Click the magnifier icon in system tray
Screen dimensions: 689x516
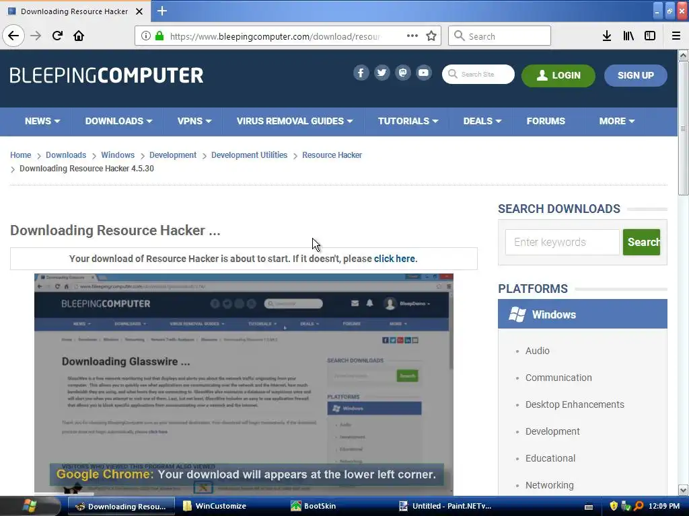point(639,506)
